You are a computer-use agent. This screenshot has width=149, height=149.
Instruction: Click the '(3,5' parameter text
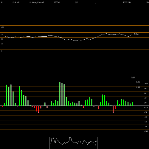[77, 2]
